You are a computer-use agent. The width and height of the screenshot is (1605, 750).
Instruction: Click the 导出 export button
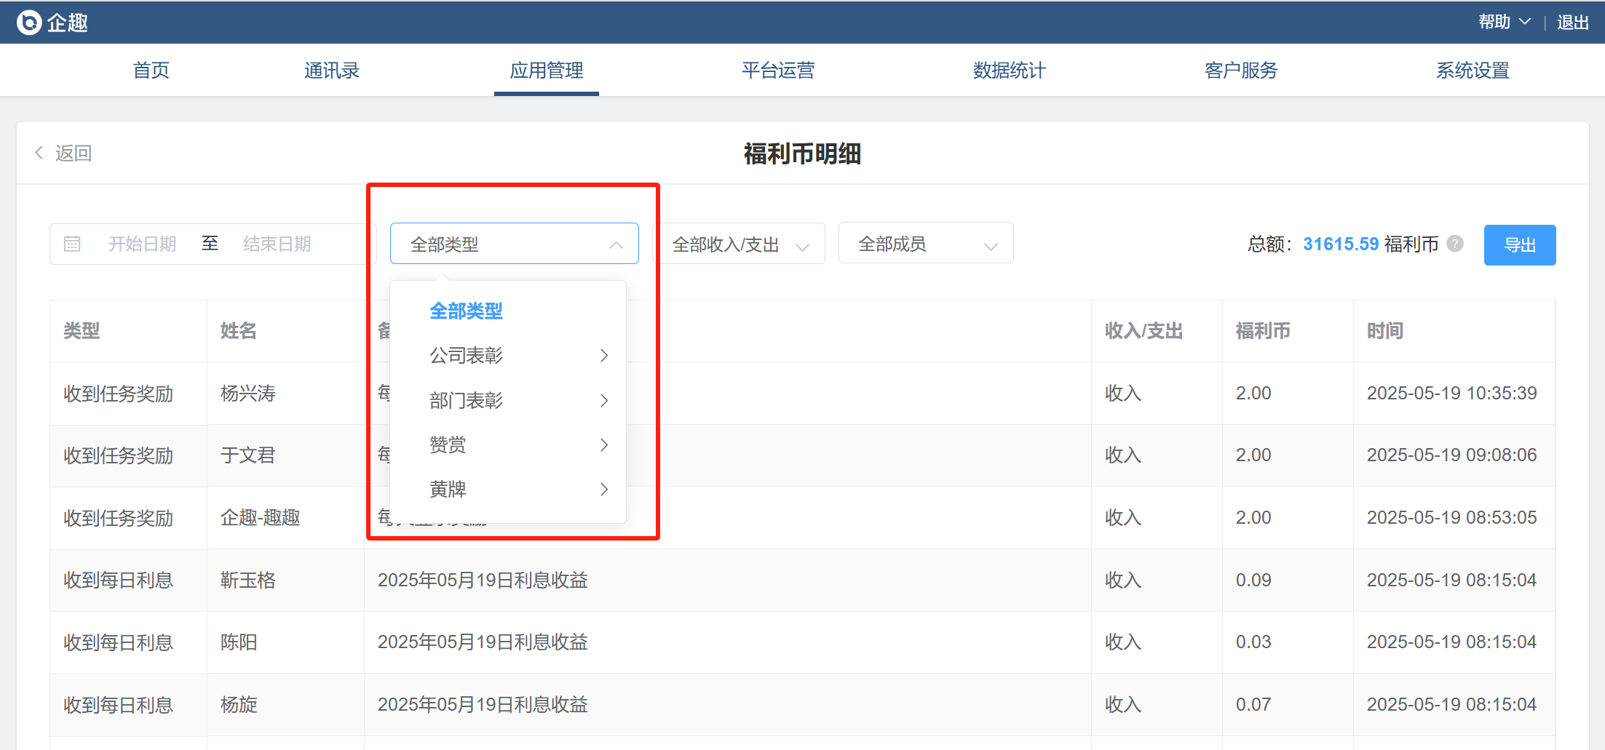[x=1519, y=245]
